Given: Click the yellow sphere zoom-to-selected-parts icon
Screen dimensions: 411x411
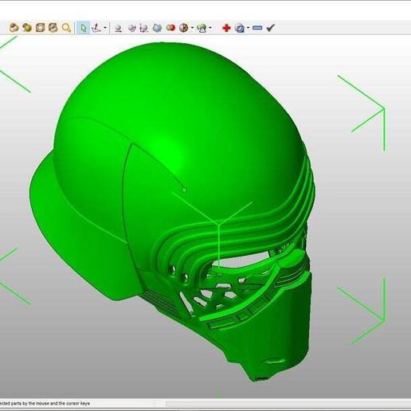Looking at the screenshot, I should pyautogui.click(x=27, y=28).
